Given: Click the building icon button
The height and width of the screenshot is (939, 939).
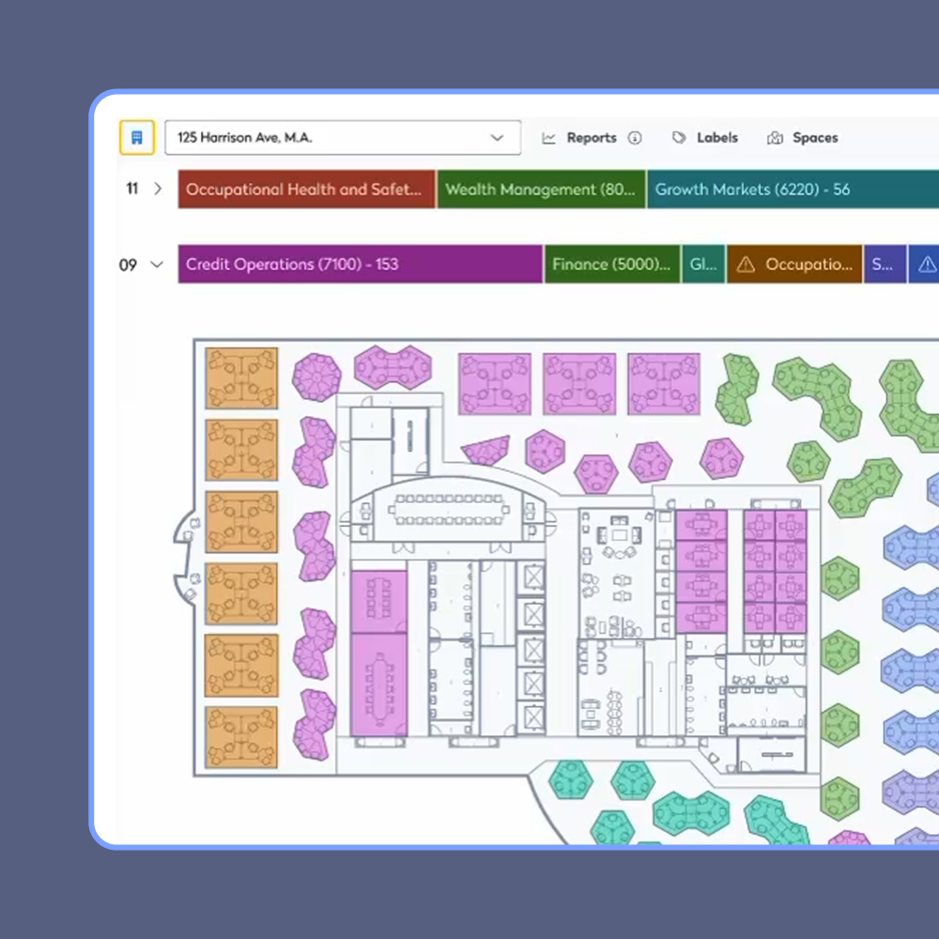Looking at the screenshot, I should point(136,137).
